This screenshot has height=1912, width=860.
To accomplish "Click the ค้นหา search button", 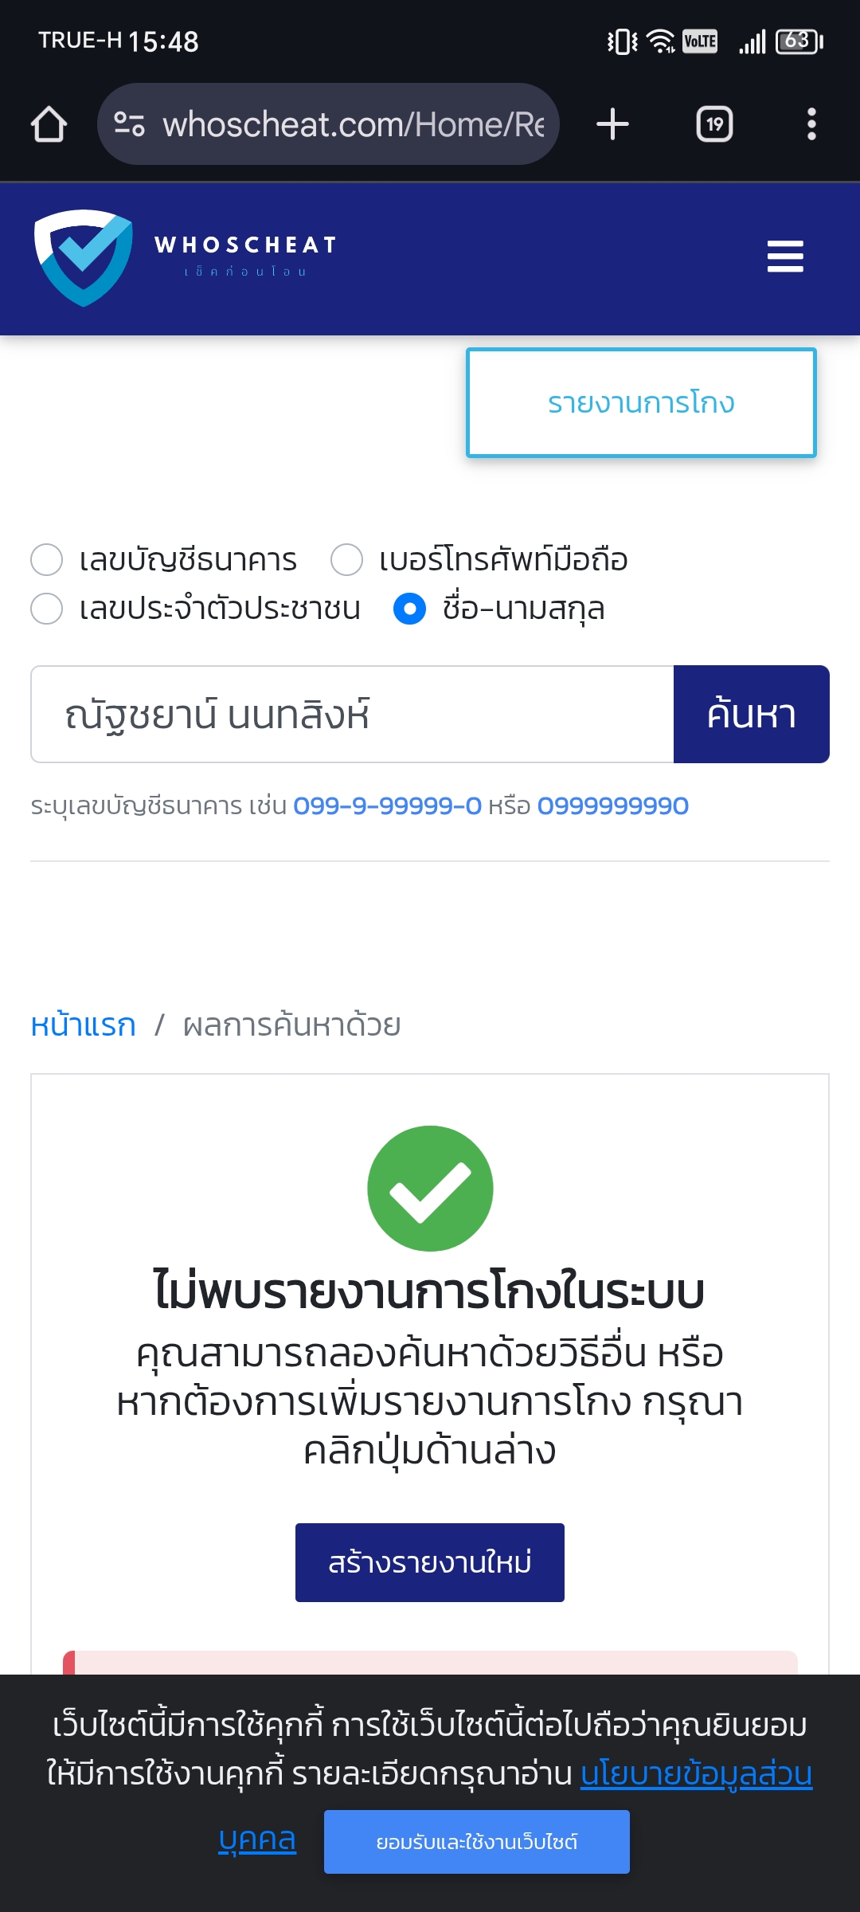I will pos(751,714).
